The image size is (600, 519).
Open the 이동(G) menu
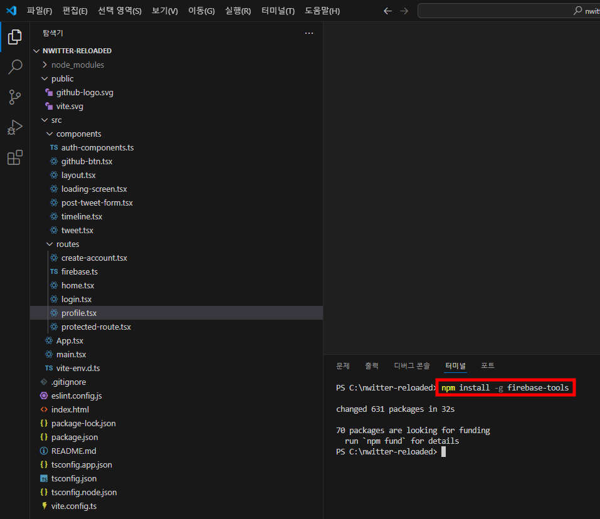click(201, 11)
